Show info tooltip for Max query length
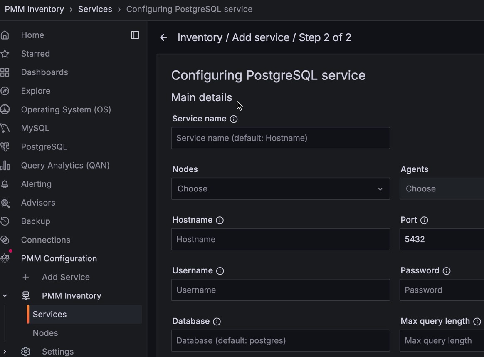This screenshot has width=484, height=357. [477, 322]
